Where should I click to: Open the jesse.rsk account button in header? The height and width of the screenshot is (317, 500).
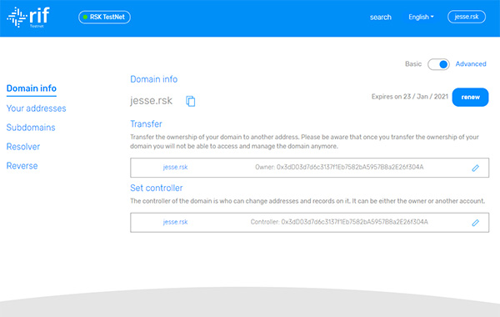(467, 17)
